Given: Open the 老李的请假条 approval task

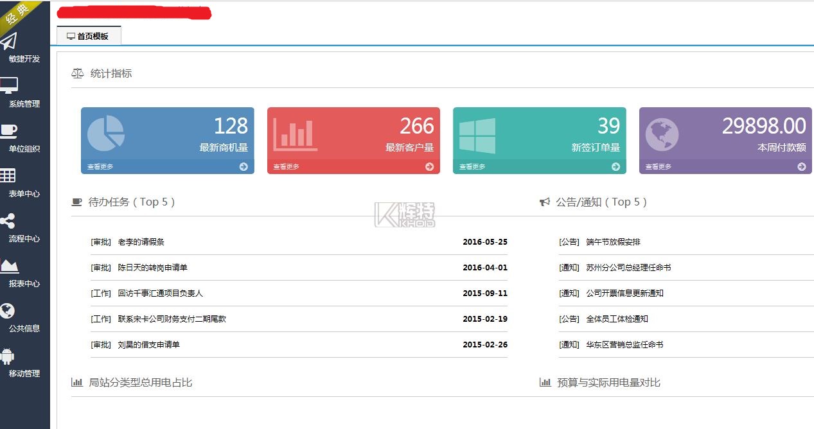Looking at the screenshot, I should [x=141, y=242].
